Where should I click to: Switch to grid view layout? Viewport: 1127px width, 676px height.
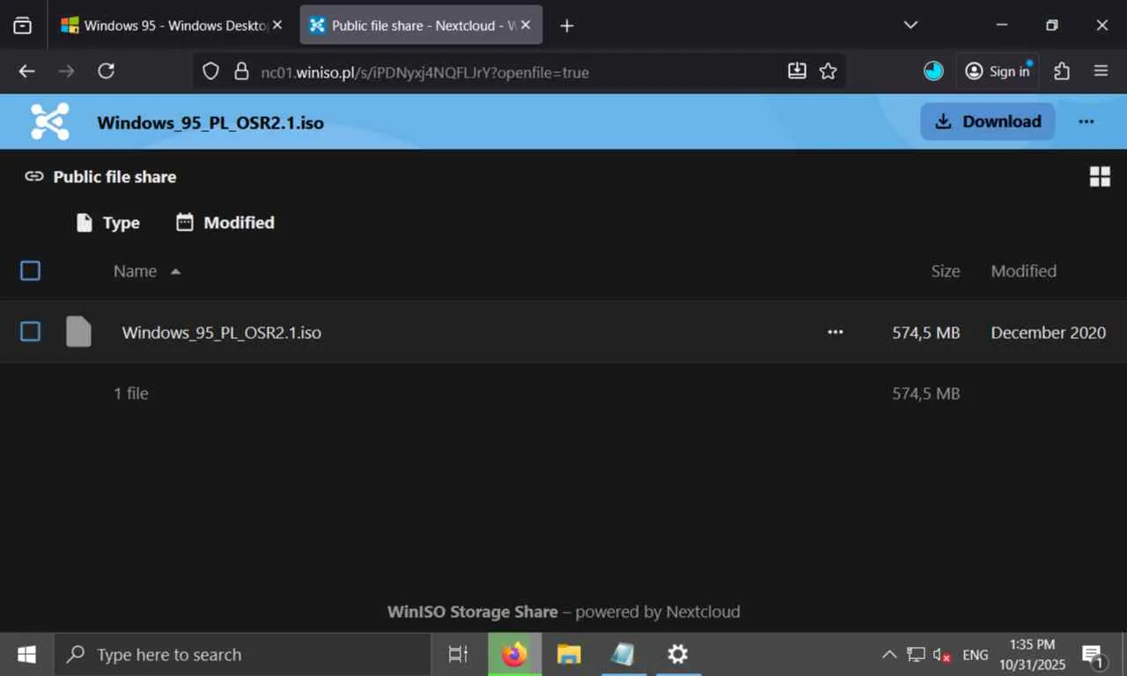1100,176
